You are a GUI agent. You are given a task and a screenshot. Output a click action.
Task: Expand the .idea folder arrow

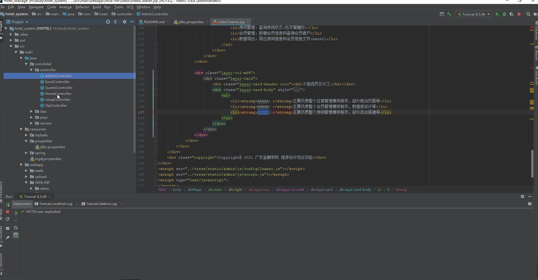pos(11,34)
